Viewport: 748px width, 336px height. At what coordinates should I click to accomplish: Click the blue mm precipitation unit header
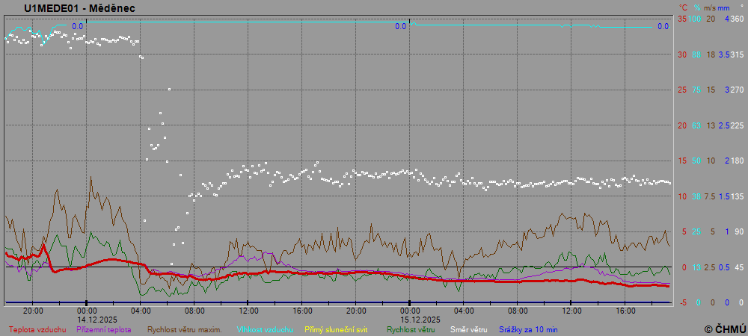[723, 7]
